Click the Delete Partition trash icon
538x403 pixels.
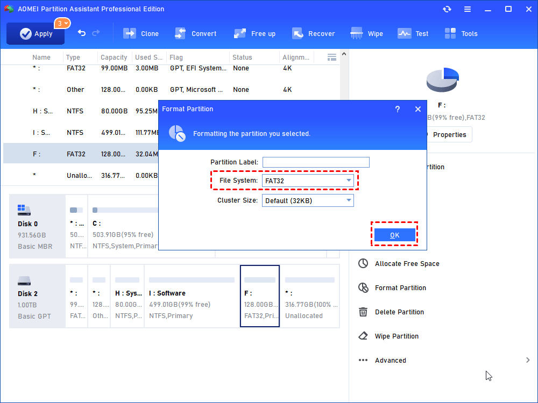pos(363,312)
